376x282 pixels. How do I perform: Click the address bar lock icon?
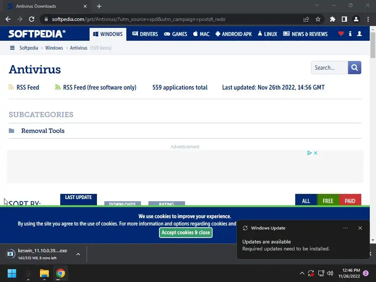46,19
